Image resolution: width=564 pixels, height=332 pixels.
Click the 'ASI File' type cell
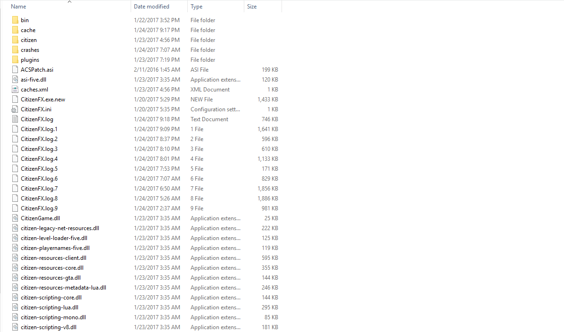pos(199,69)
